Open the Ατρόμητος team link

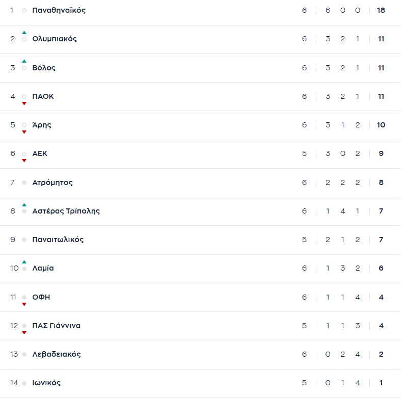pyautogui.click(x=52, y=182)
